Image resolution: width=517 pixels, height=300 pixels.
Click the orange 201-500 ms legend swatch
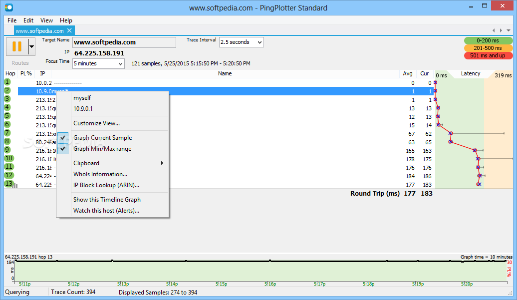(x=488, y=48)
